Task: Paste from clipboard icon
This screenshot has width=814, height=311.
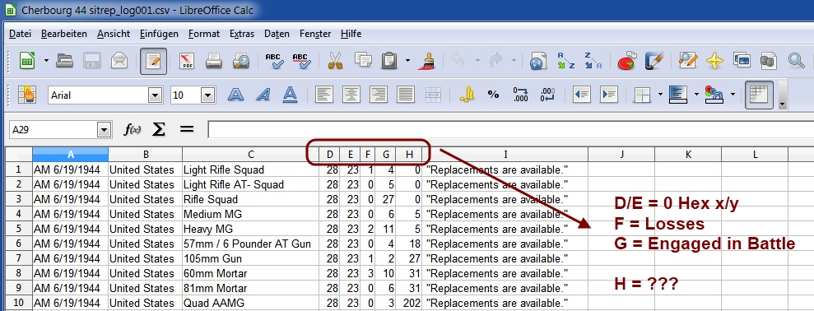Action: [388, 61]
